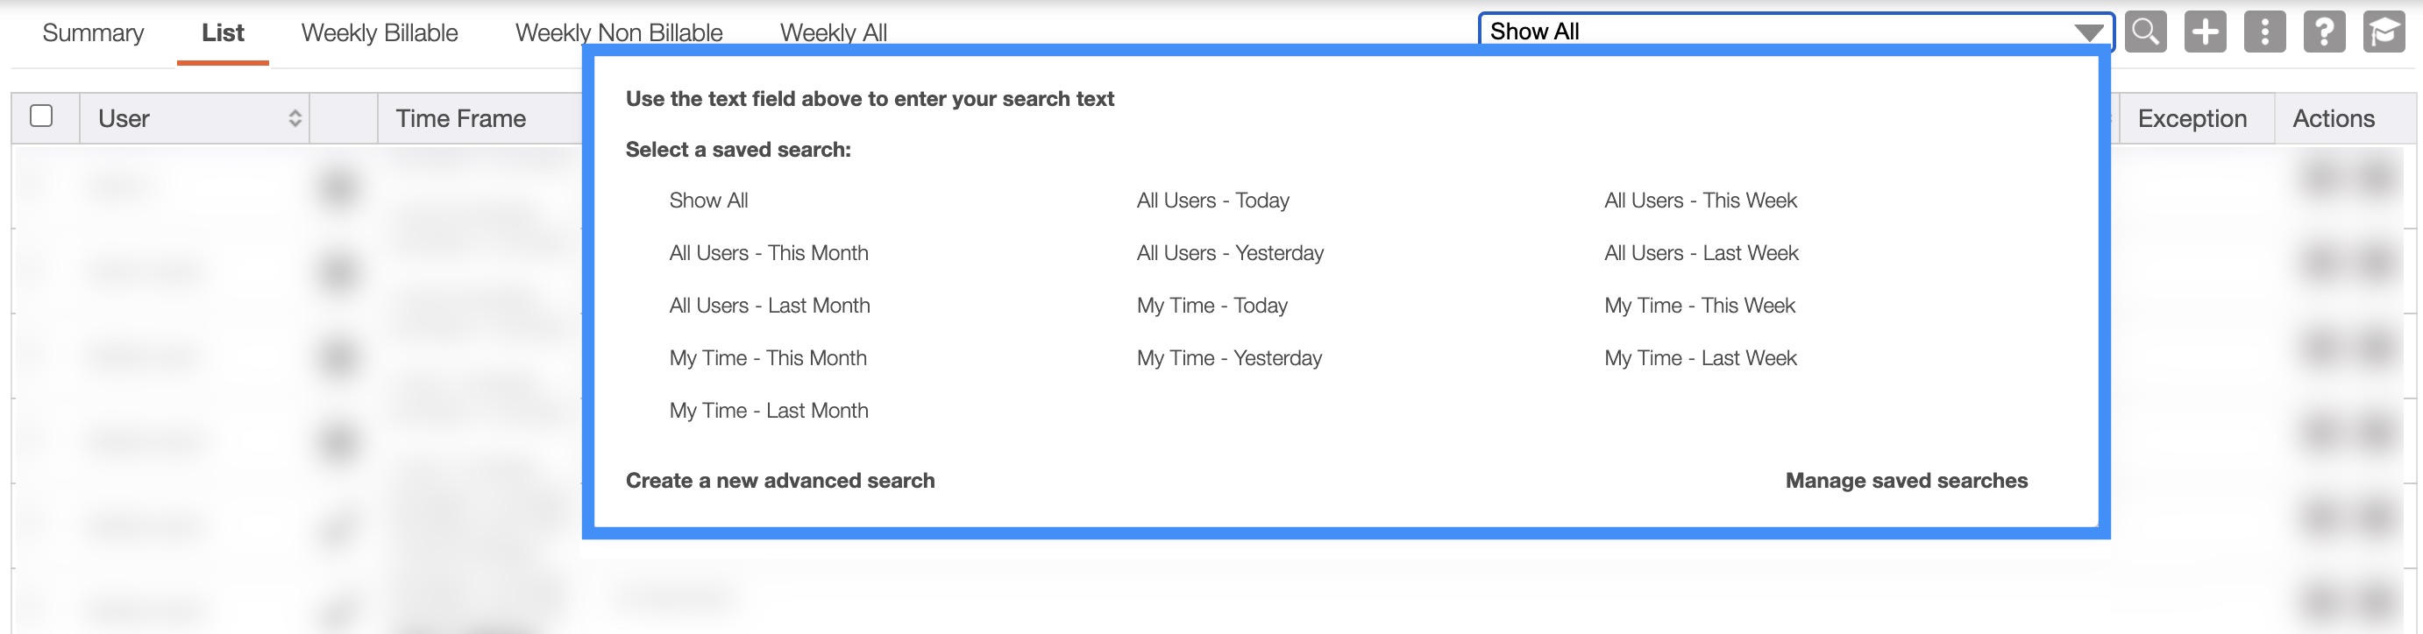Click the magnifying glass search icon
This screenshot has width=2423, height=634.
2145,32
